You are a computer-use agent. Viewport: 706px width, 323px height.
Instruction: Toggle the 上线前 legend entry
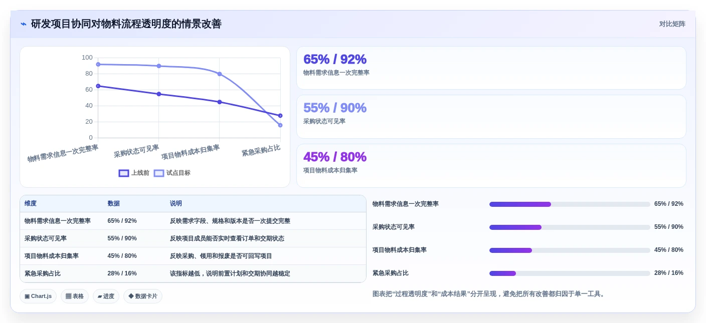[x=134, y=173]
